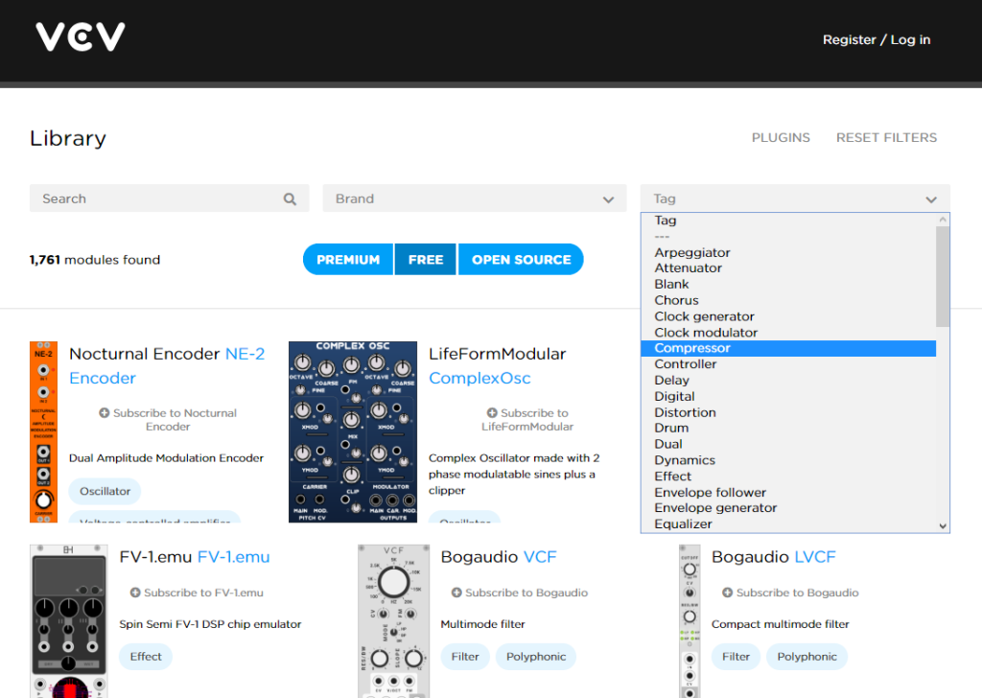Screen dimensions: 982x698
Task: Toggle the FREE filter
Action: click(x=426, y=260)
